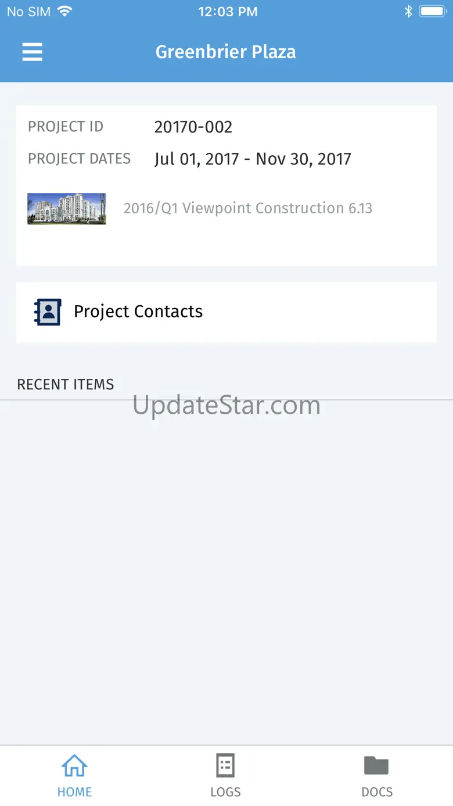
Task: Tap 2016/Q1 Viewpoint Construction 6.13 text
Action: tap(248, 208)
